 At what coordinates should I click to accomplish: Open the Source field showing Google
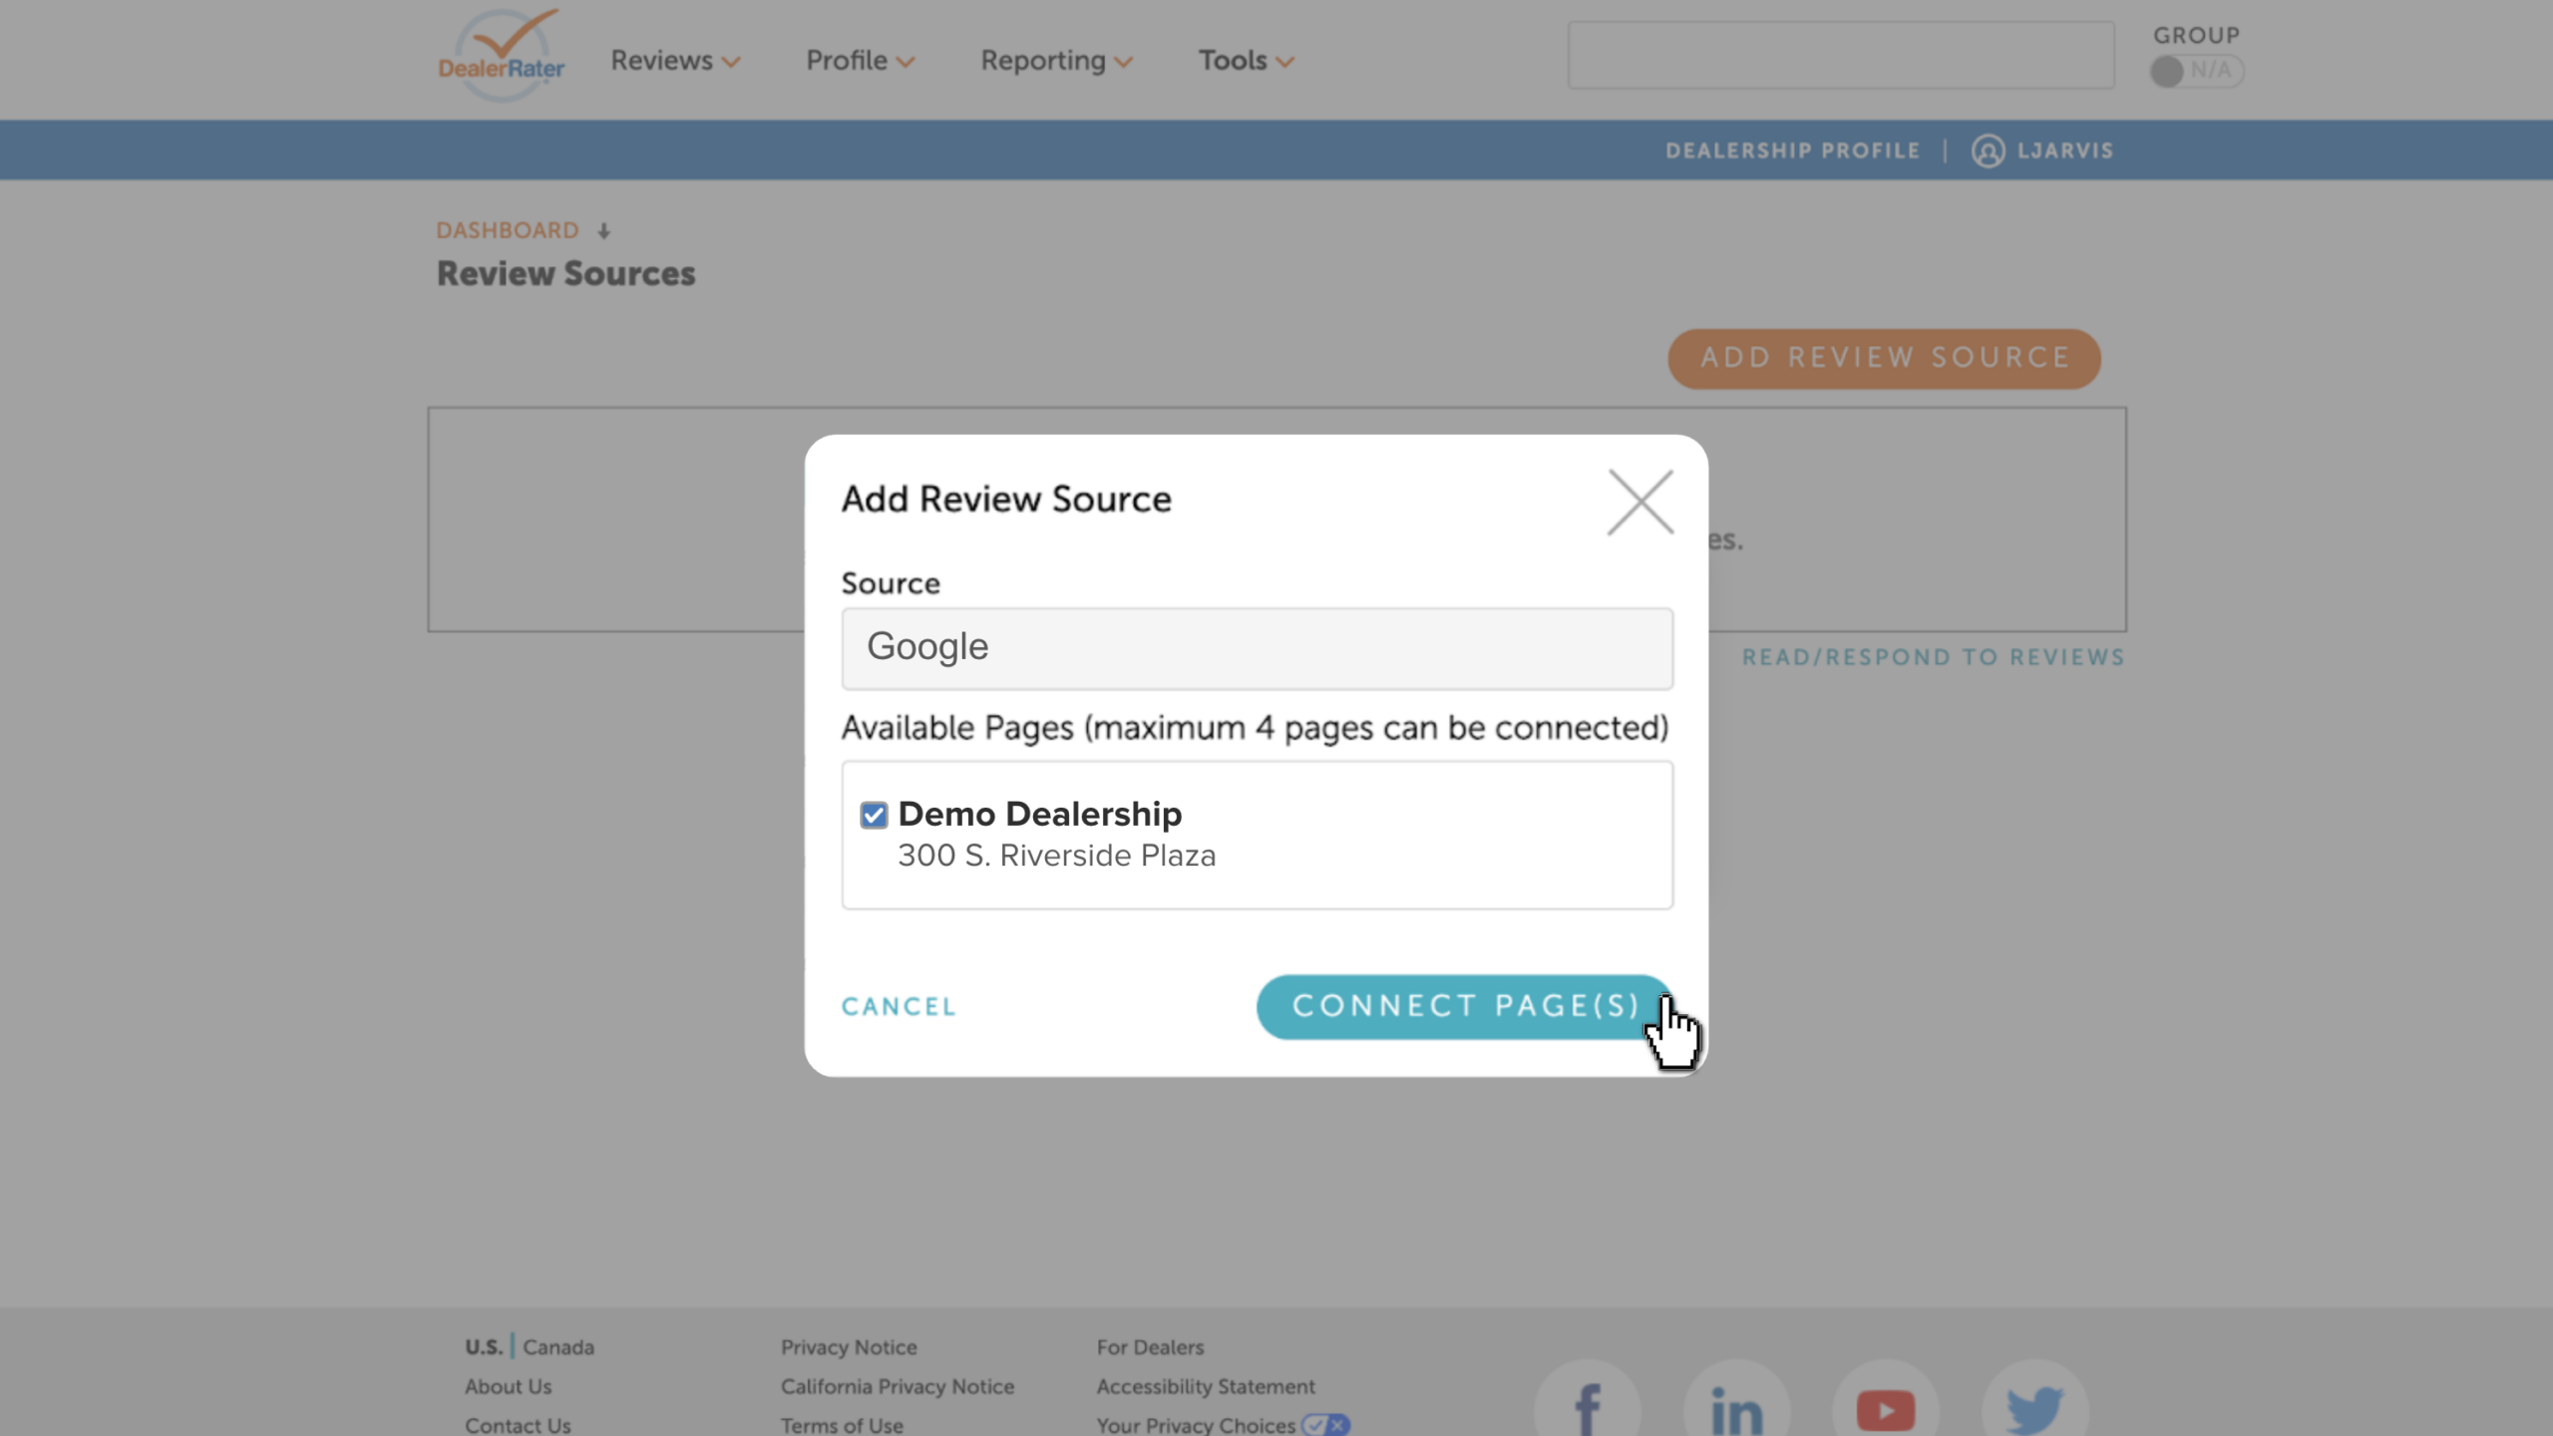pyautogui.click(x=1257, y=648)
